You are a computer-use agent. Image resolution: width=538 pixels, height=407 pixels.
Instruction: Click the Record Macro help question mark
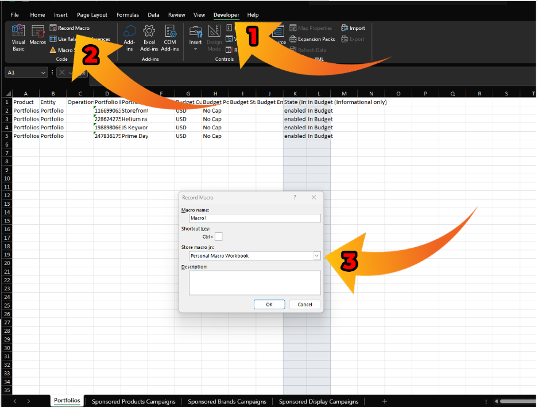[x=295, y=197]
